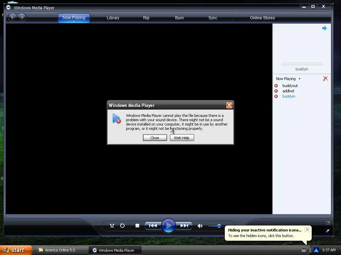Click Web Help in the error dialog
341x255 pixels.
pyautogui.click(x=182, y=138)
